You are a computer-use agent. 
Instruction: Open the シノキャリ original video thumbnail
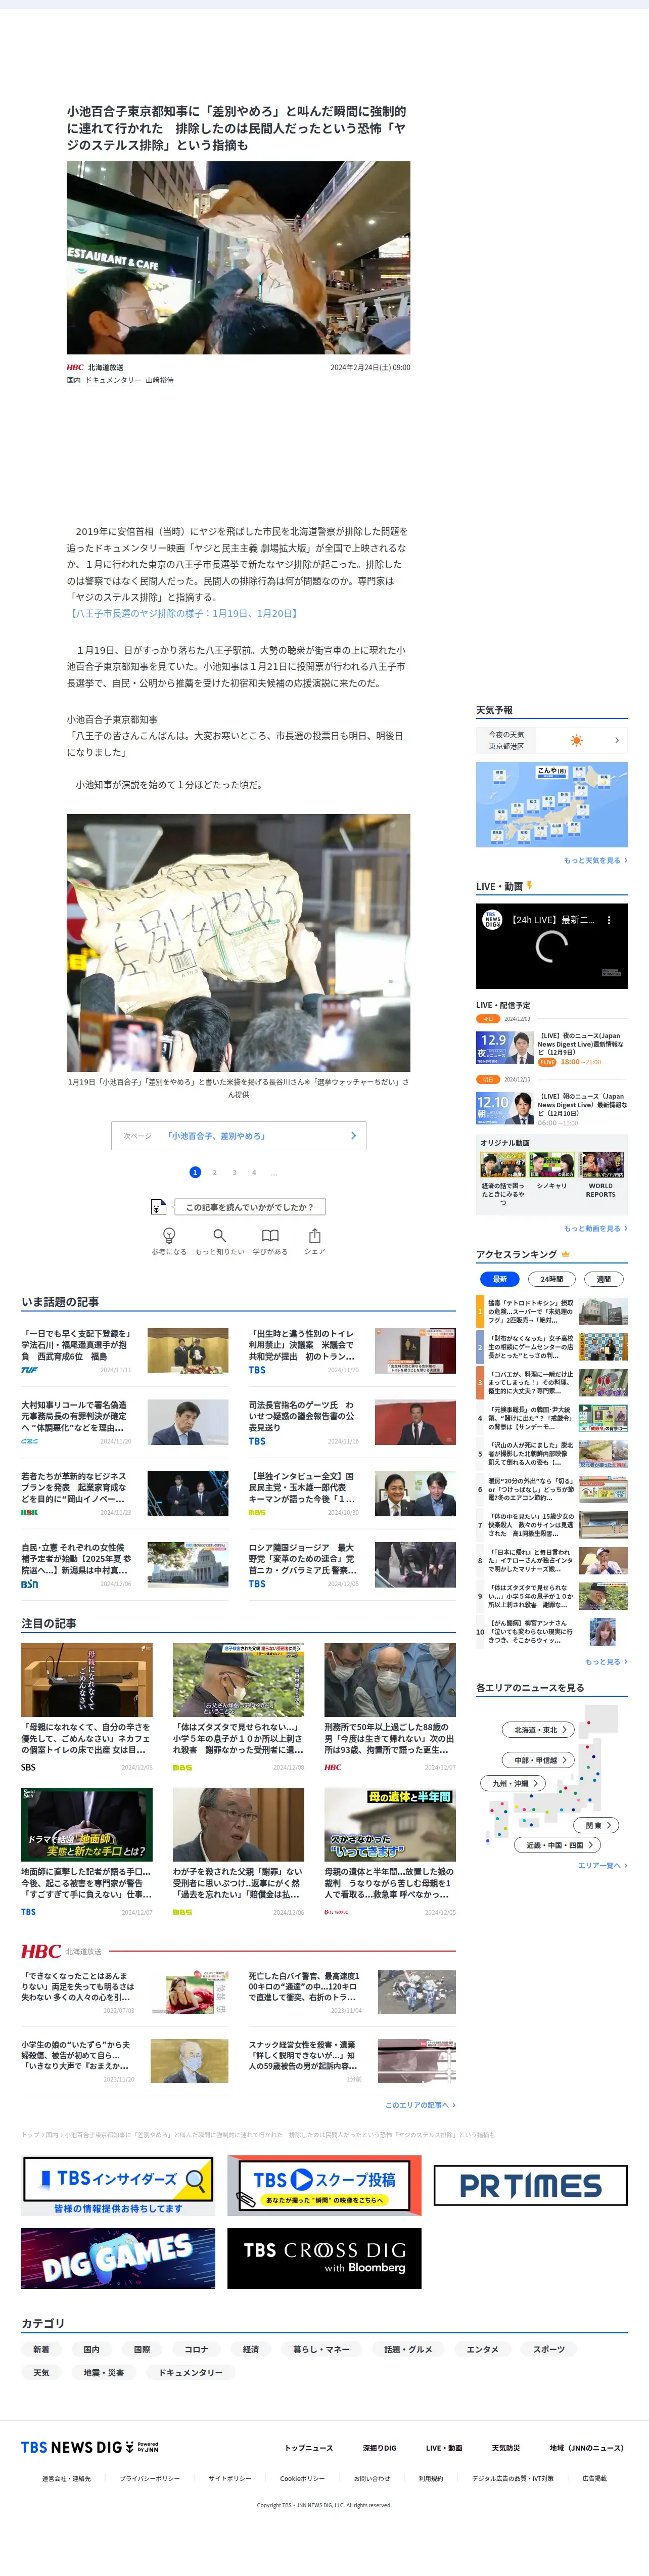pyautogui.click(x=552, y=1164)
